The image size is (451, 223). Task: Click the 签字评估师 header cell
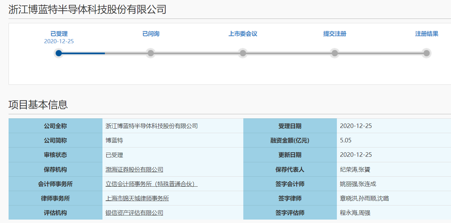point(290,213)
